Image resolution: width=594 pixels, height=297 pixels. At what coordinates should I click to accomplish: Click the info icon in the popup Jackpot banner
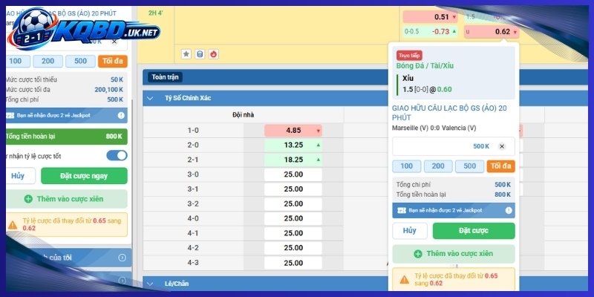pos(509,210)
